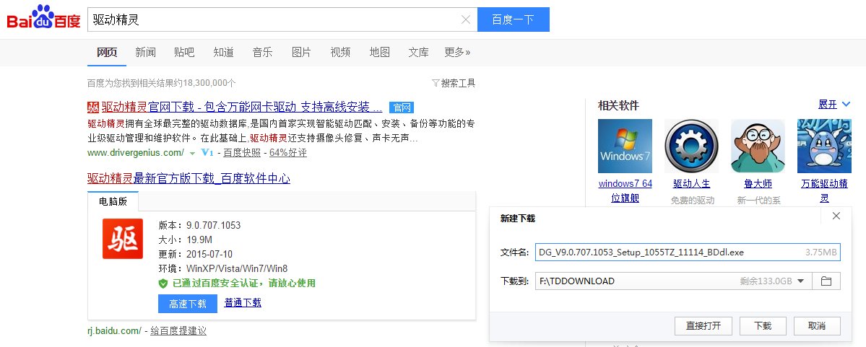This screenshot has width=866, height=347.
Task: Click the 驱动人生 gear icon
Action: 691,146
